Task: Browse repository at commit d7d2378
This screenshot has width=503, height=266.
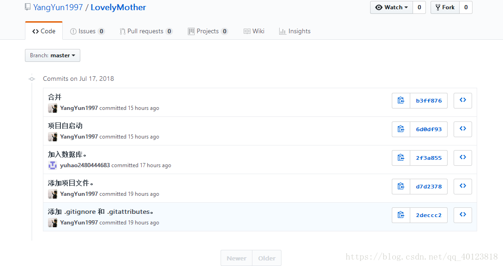Action: tap(462, 186)
